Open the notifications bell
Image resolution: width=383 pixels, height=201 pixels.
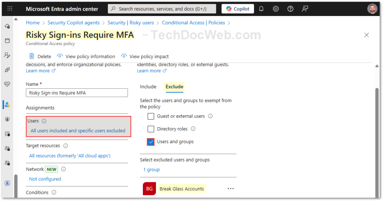tap(261, 9)
